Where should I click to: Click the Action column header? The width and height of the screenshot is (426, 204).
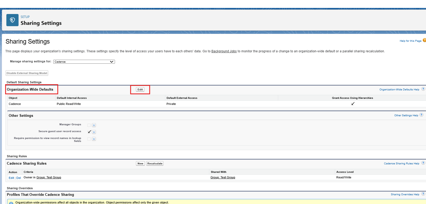(x=13, y=172)
